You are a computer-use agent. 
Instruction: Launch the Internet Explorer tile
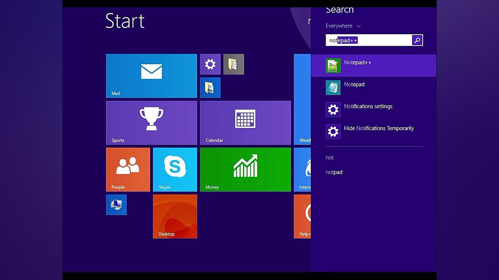click(302, 169)
